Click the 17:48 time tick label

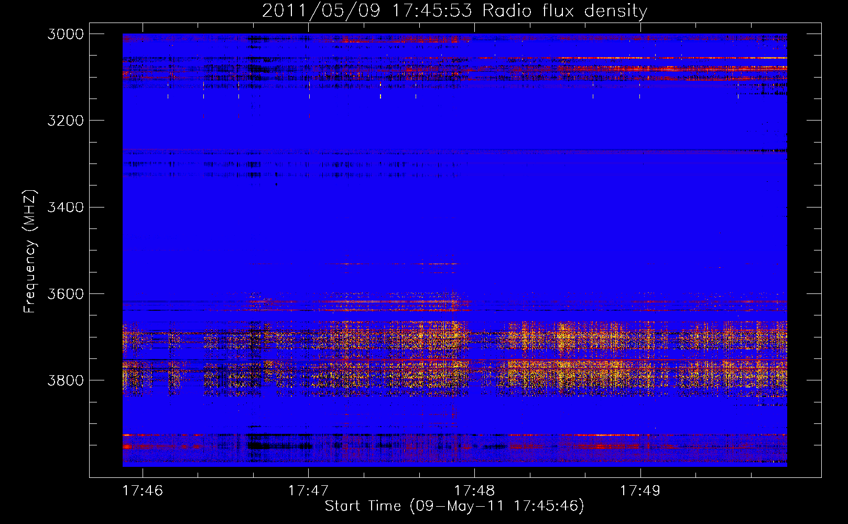coord(474,491)
